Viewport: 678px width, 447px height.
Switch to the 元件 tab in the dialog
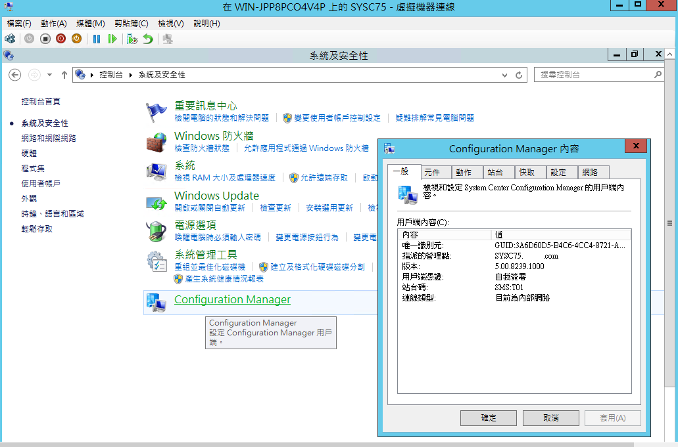click(436, 173)
